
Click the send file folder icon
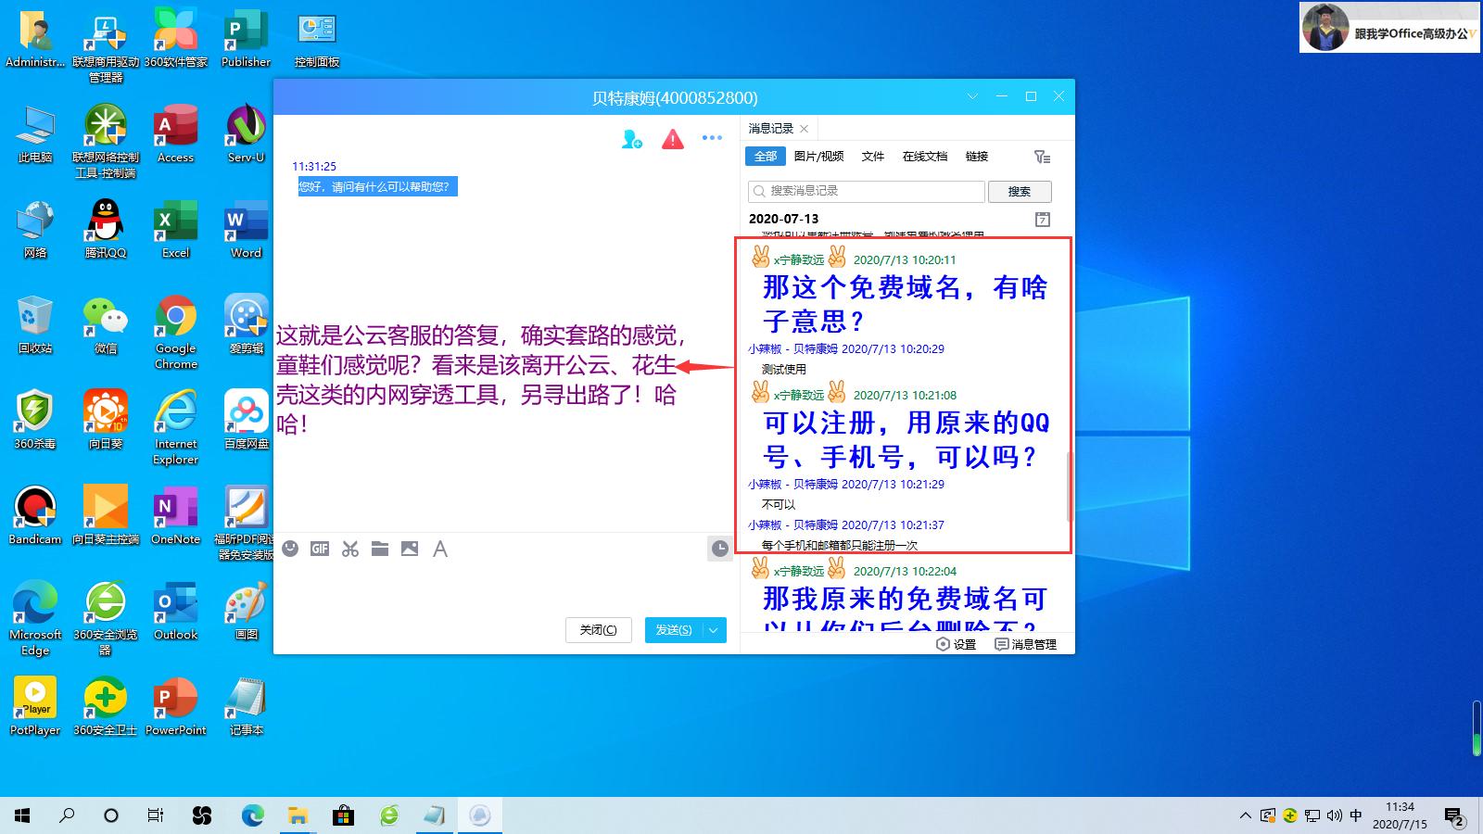coord(380,549)
